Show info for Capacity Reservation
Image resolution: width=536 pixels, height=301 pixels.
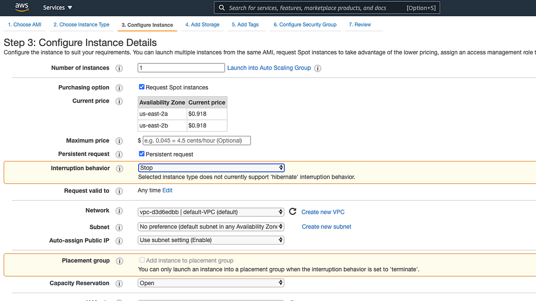pyautogui.click(x=119, y=284)
